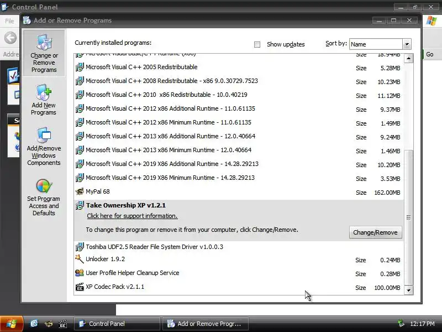This screenshot has width=442, height=332.
Task: Open Set Program Access and Defaults
Action: point(44,198)
